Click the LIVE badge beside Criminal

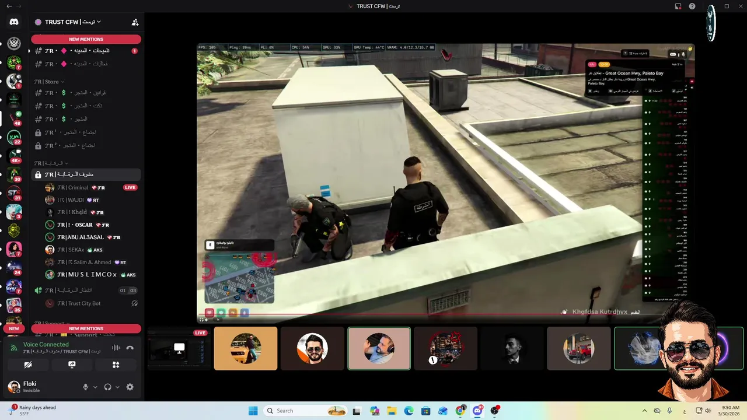pos(130,188)
